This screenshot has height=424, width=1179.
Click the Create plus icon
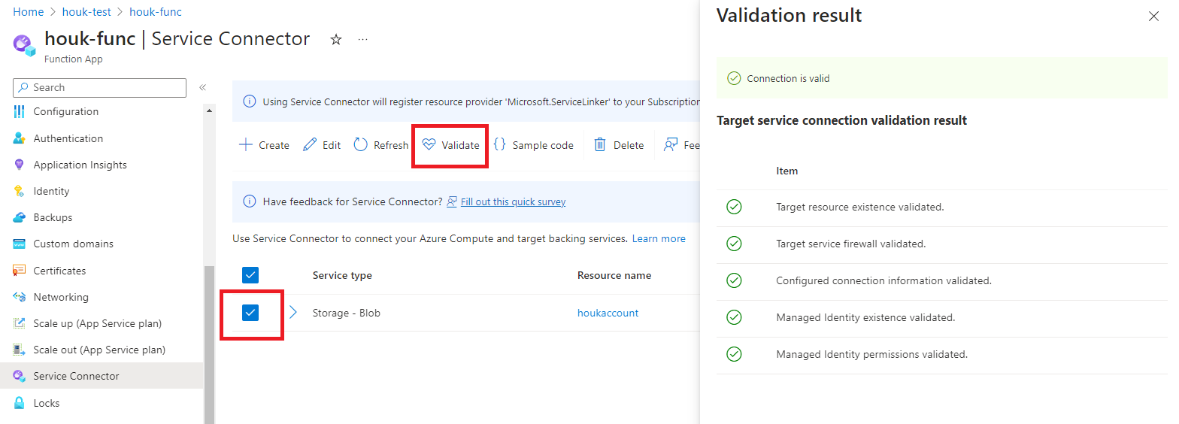click(x=245, y=145)
